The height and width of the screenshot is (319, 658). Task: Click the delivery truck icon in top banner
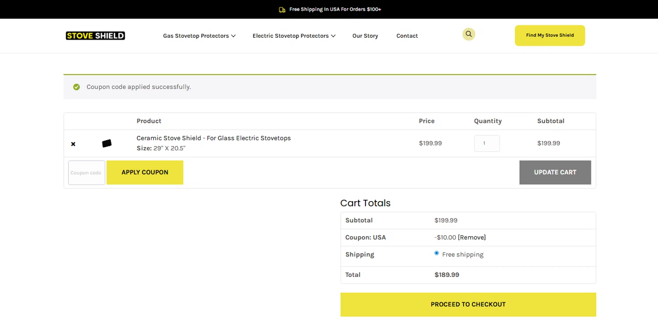pos(282,10)
